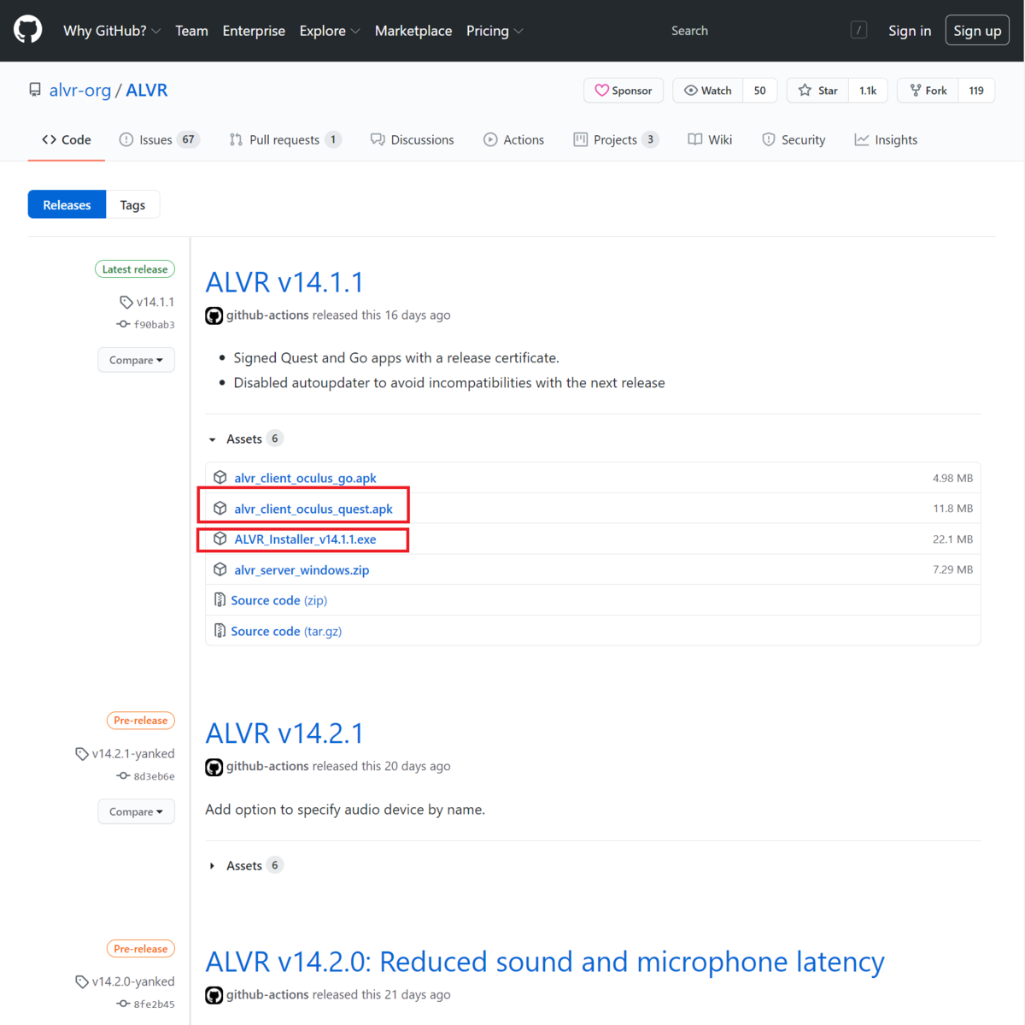Image resolution: width=1025 pixels, height=1025 pixels.
Task: Click the Marketplace menu item
Action: [x=413, y=31]
